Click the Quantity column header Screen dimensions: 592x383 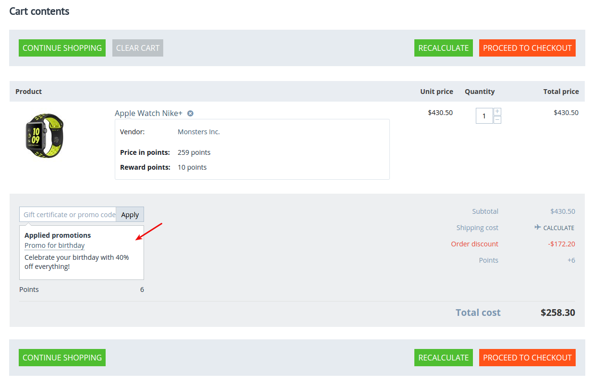(480, 92)
